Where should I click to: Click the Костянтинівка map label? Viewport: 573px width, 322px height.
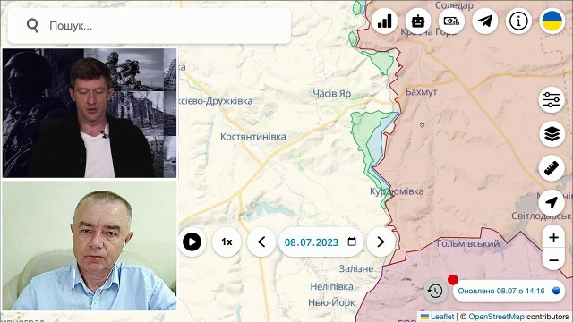coord(252,137)
